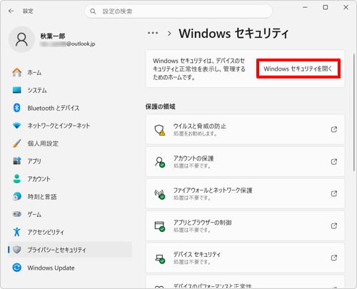This screenshot has width=357, height=289.
Task: Click the Windows セキュリティ page title
Action: tap(233, 34)
